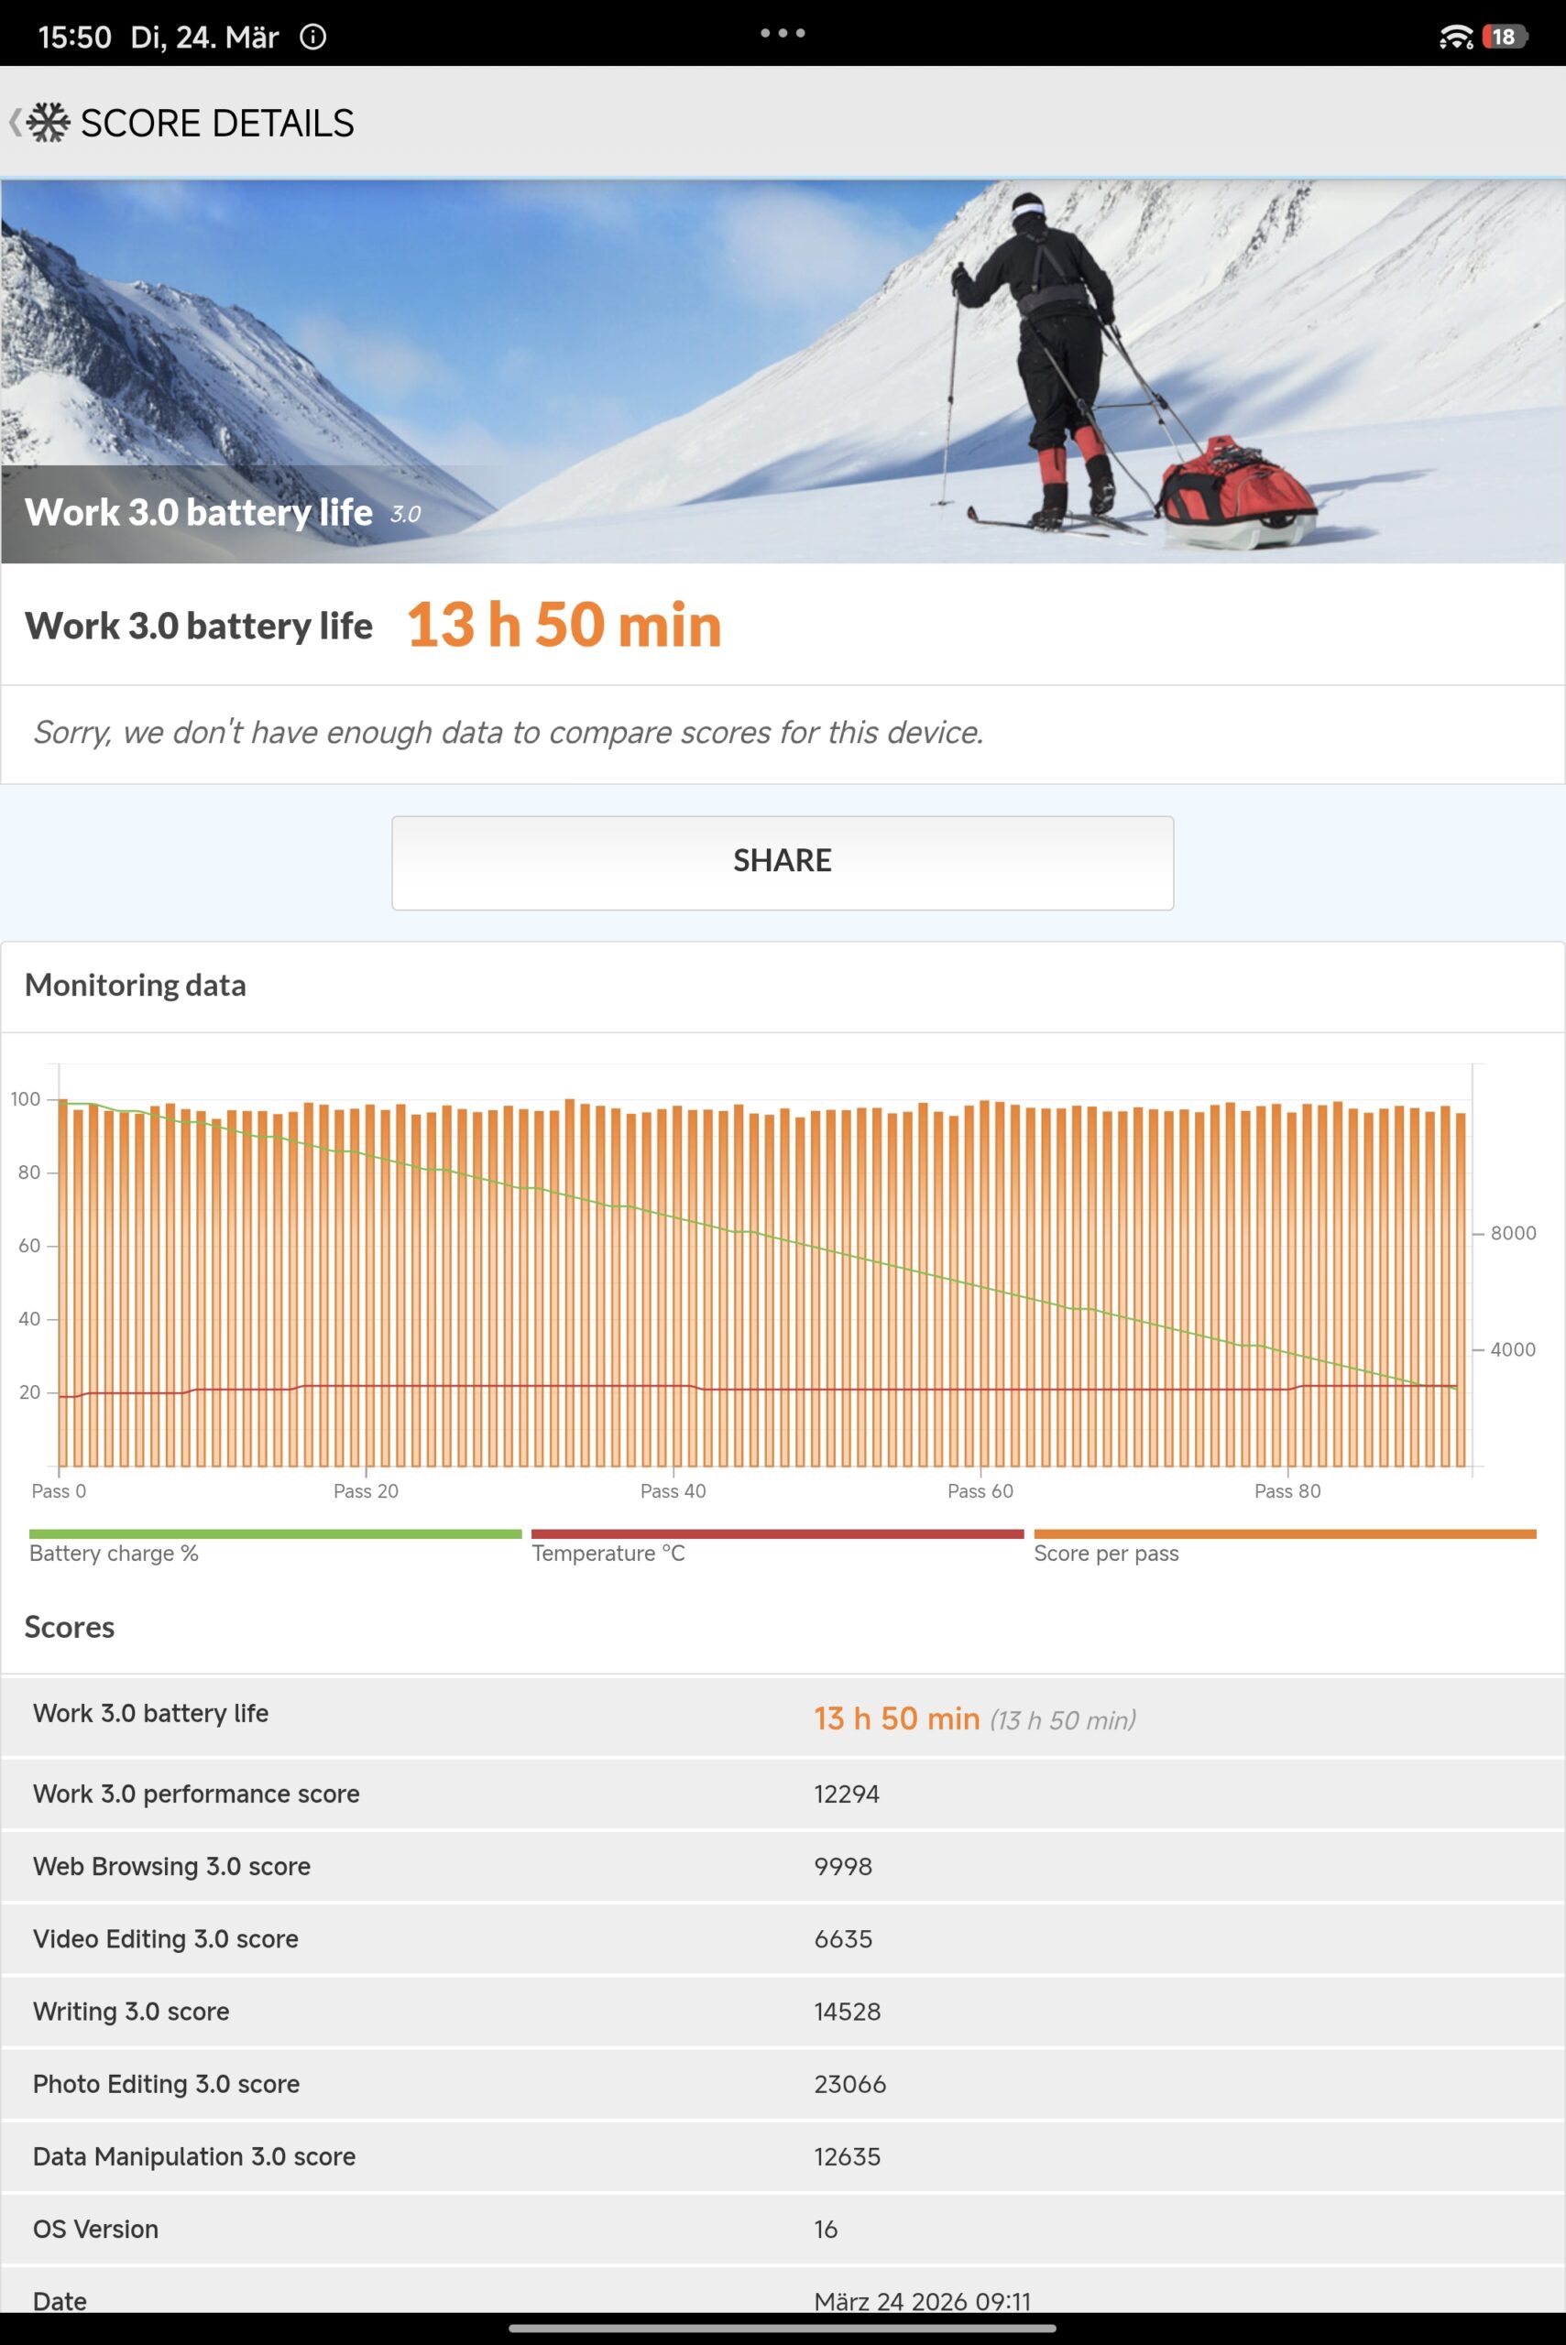This screenshot has height=2345, width=1566.
Task: Select the Writing 3.0 score row
Action: pyautogui.click(x=782, y=2012)
